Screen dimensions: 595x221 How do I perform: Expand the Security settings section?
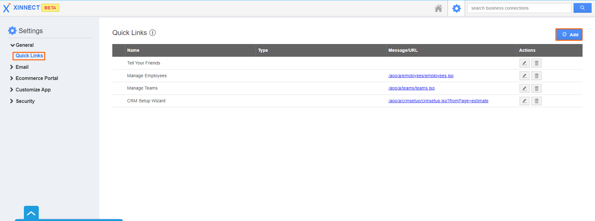(22, 101)
